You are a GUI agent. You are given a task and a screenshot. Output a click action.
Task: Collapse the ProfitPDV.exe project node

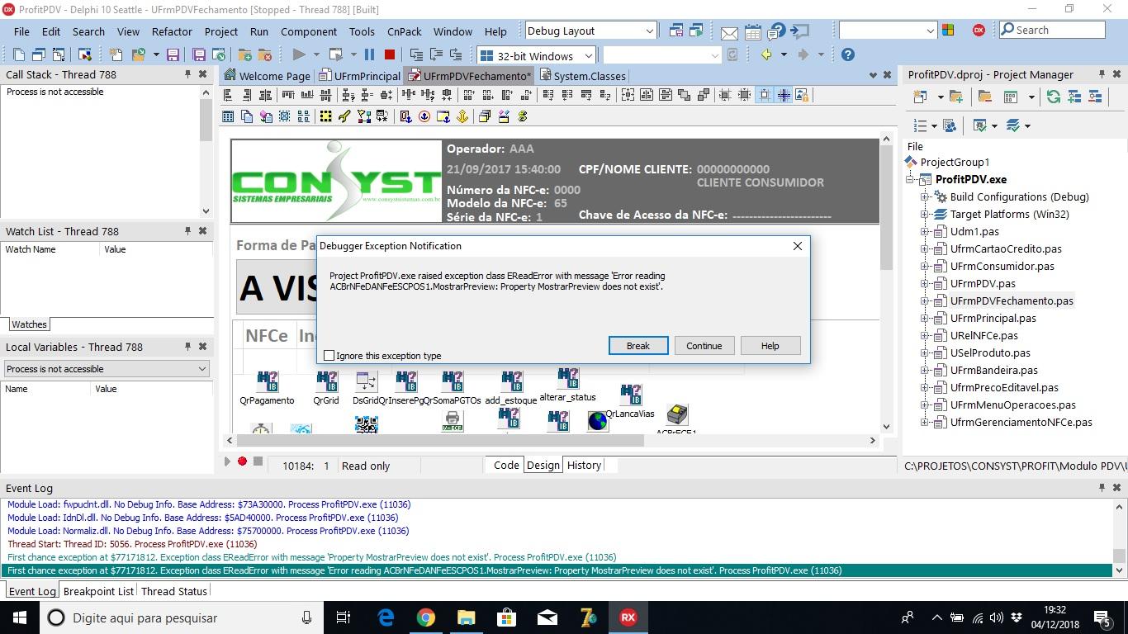(x=910, y=180)
